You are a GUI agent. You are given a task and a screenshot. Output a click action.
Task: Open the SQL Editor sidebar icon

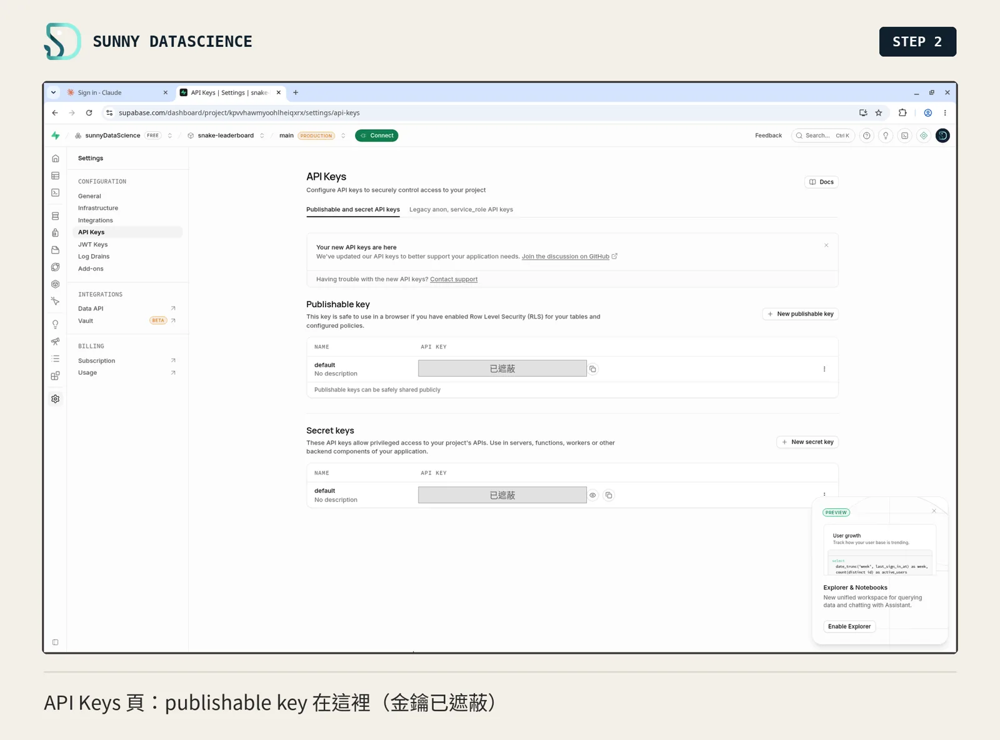click(x=56, y=193)
